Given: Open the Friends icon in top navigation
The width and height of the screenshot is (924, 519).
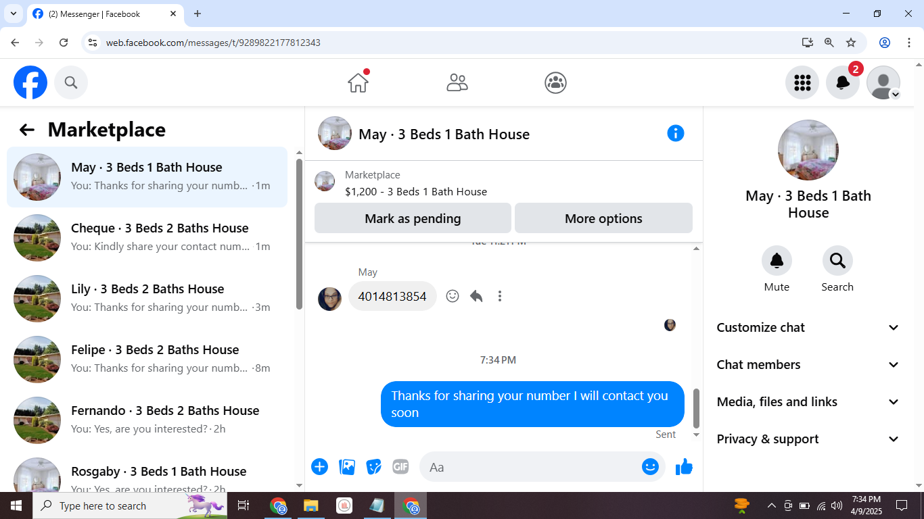Looking at the screenshot, I should coord(457,82).
